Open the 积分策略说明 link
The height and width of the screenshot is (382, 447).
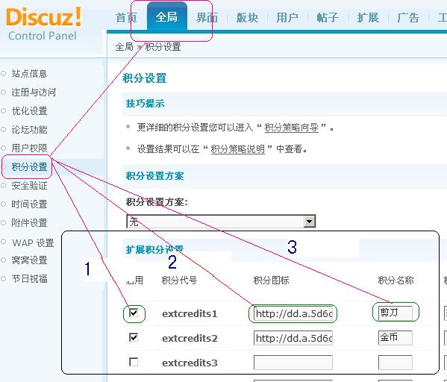click(x=238, y=148)
